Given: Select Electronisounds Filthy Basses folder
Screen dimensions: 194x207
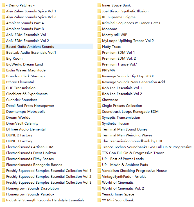Looking at the screenshot, I should click(30, 159).
